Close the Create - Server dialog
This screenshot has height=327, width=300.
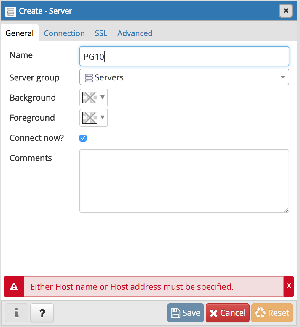286,11
